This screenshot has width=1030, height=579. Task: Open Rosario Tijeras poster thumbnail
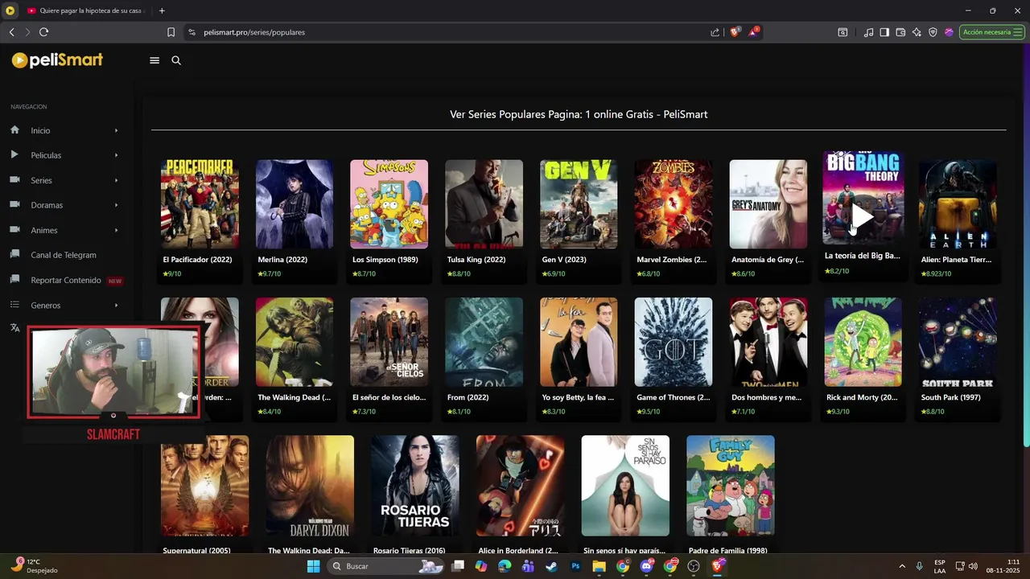[x=415, y=486]
